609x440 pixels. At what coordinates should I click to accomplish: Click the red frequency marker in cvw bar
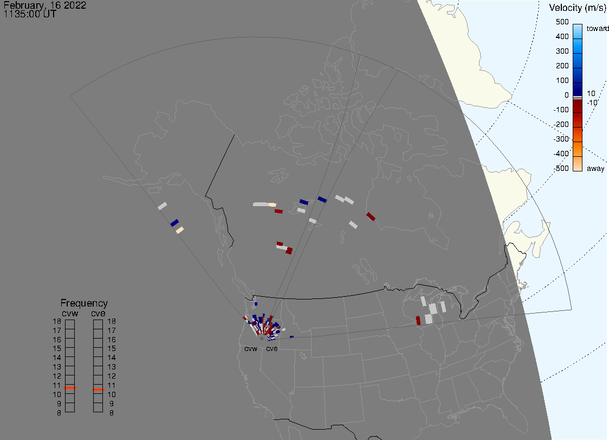click(x=70, y=388)
